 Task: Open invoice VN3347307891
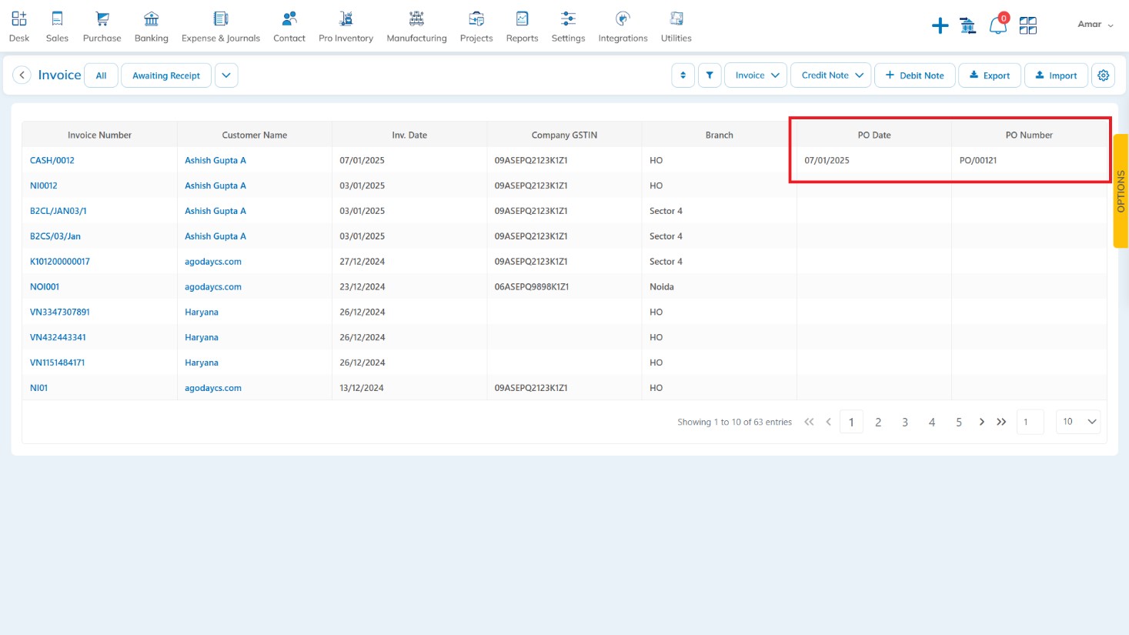60,312
